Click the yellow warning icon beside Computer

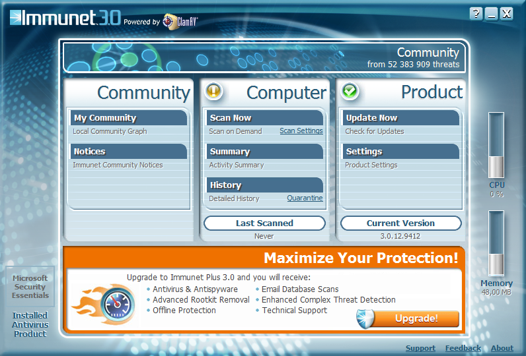pos(213,91)
